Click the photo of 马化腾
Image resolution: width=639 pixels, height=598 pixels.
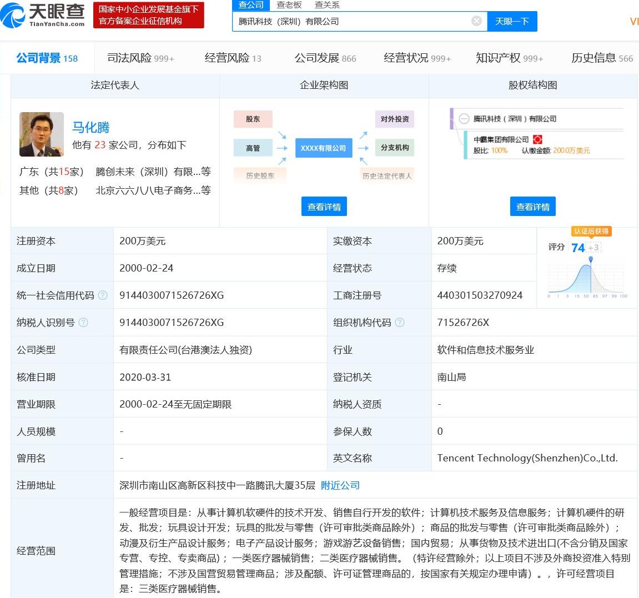42,134
